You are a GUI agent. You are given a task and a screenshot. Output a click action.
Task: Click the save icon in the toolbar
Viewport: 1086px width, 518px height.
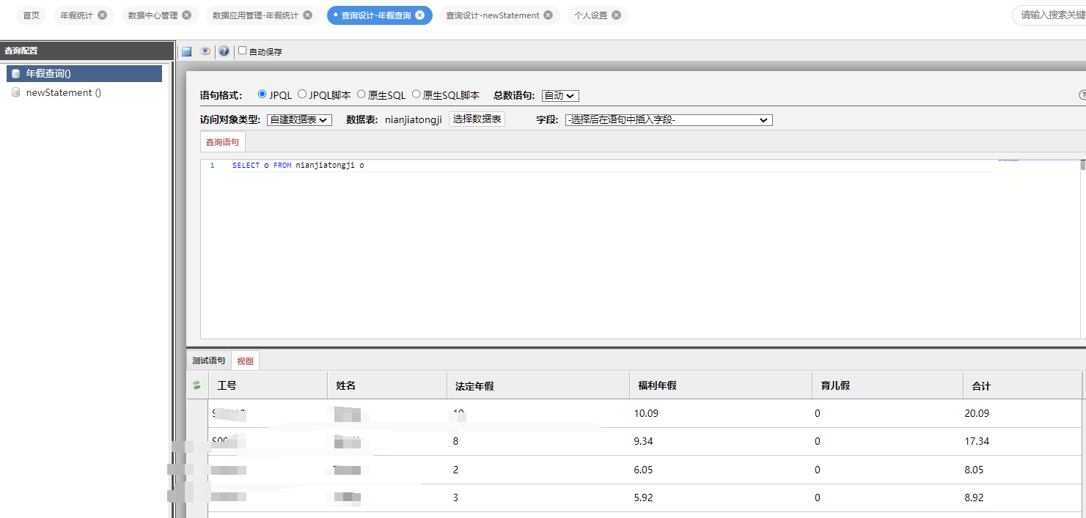pyautogui.click(x=187, y=51)
